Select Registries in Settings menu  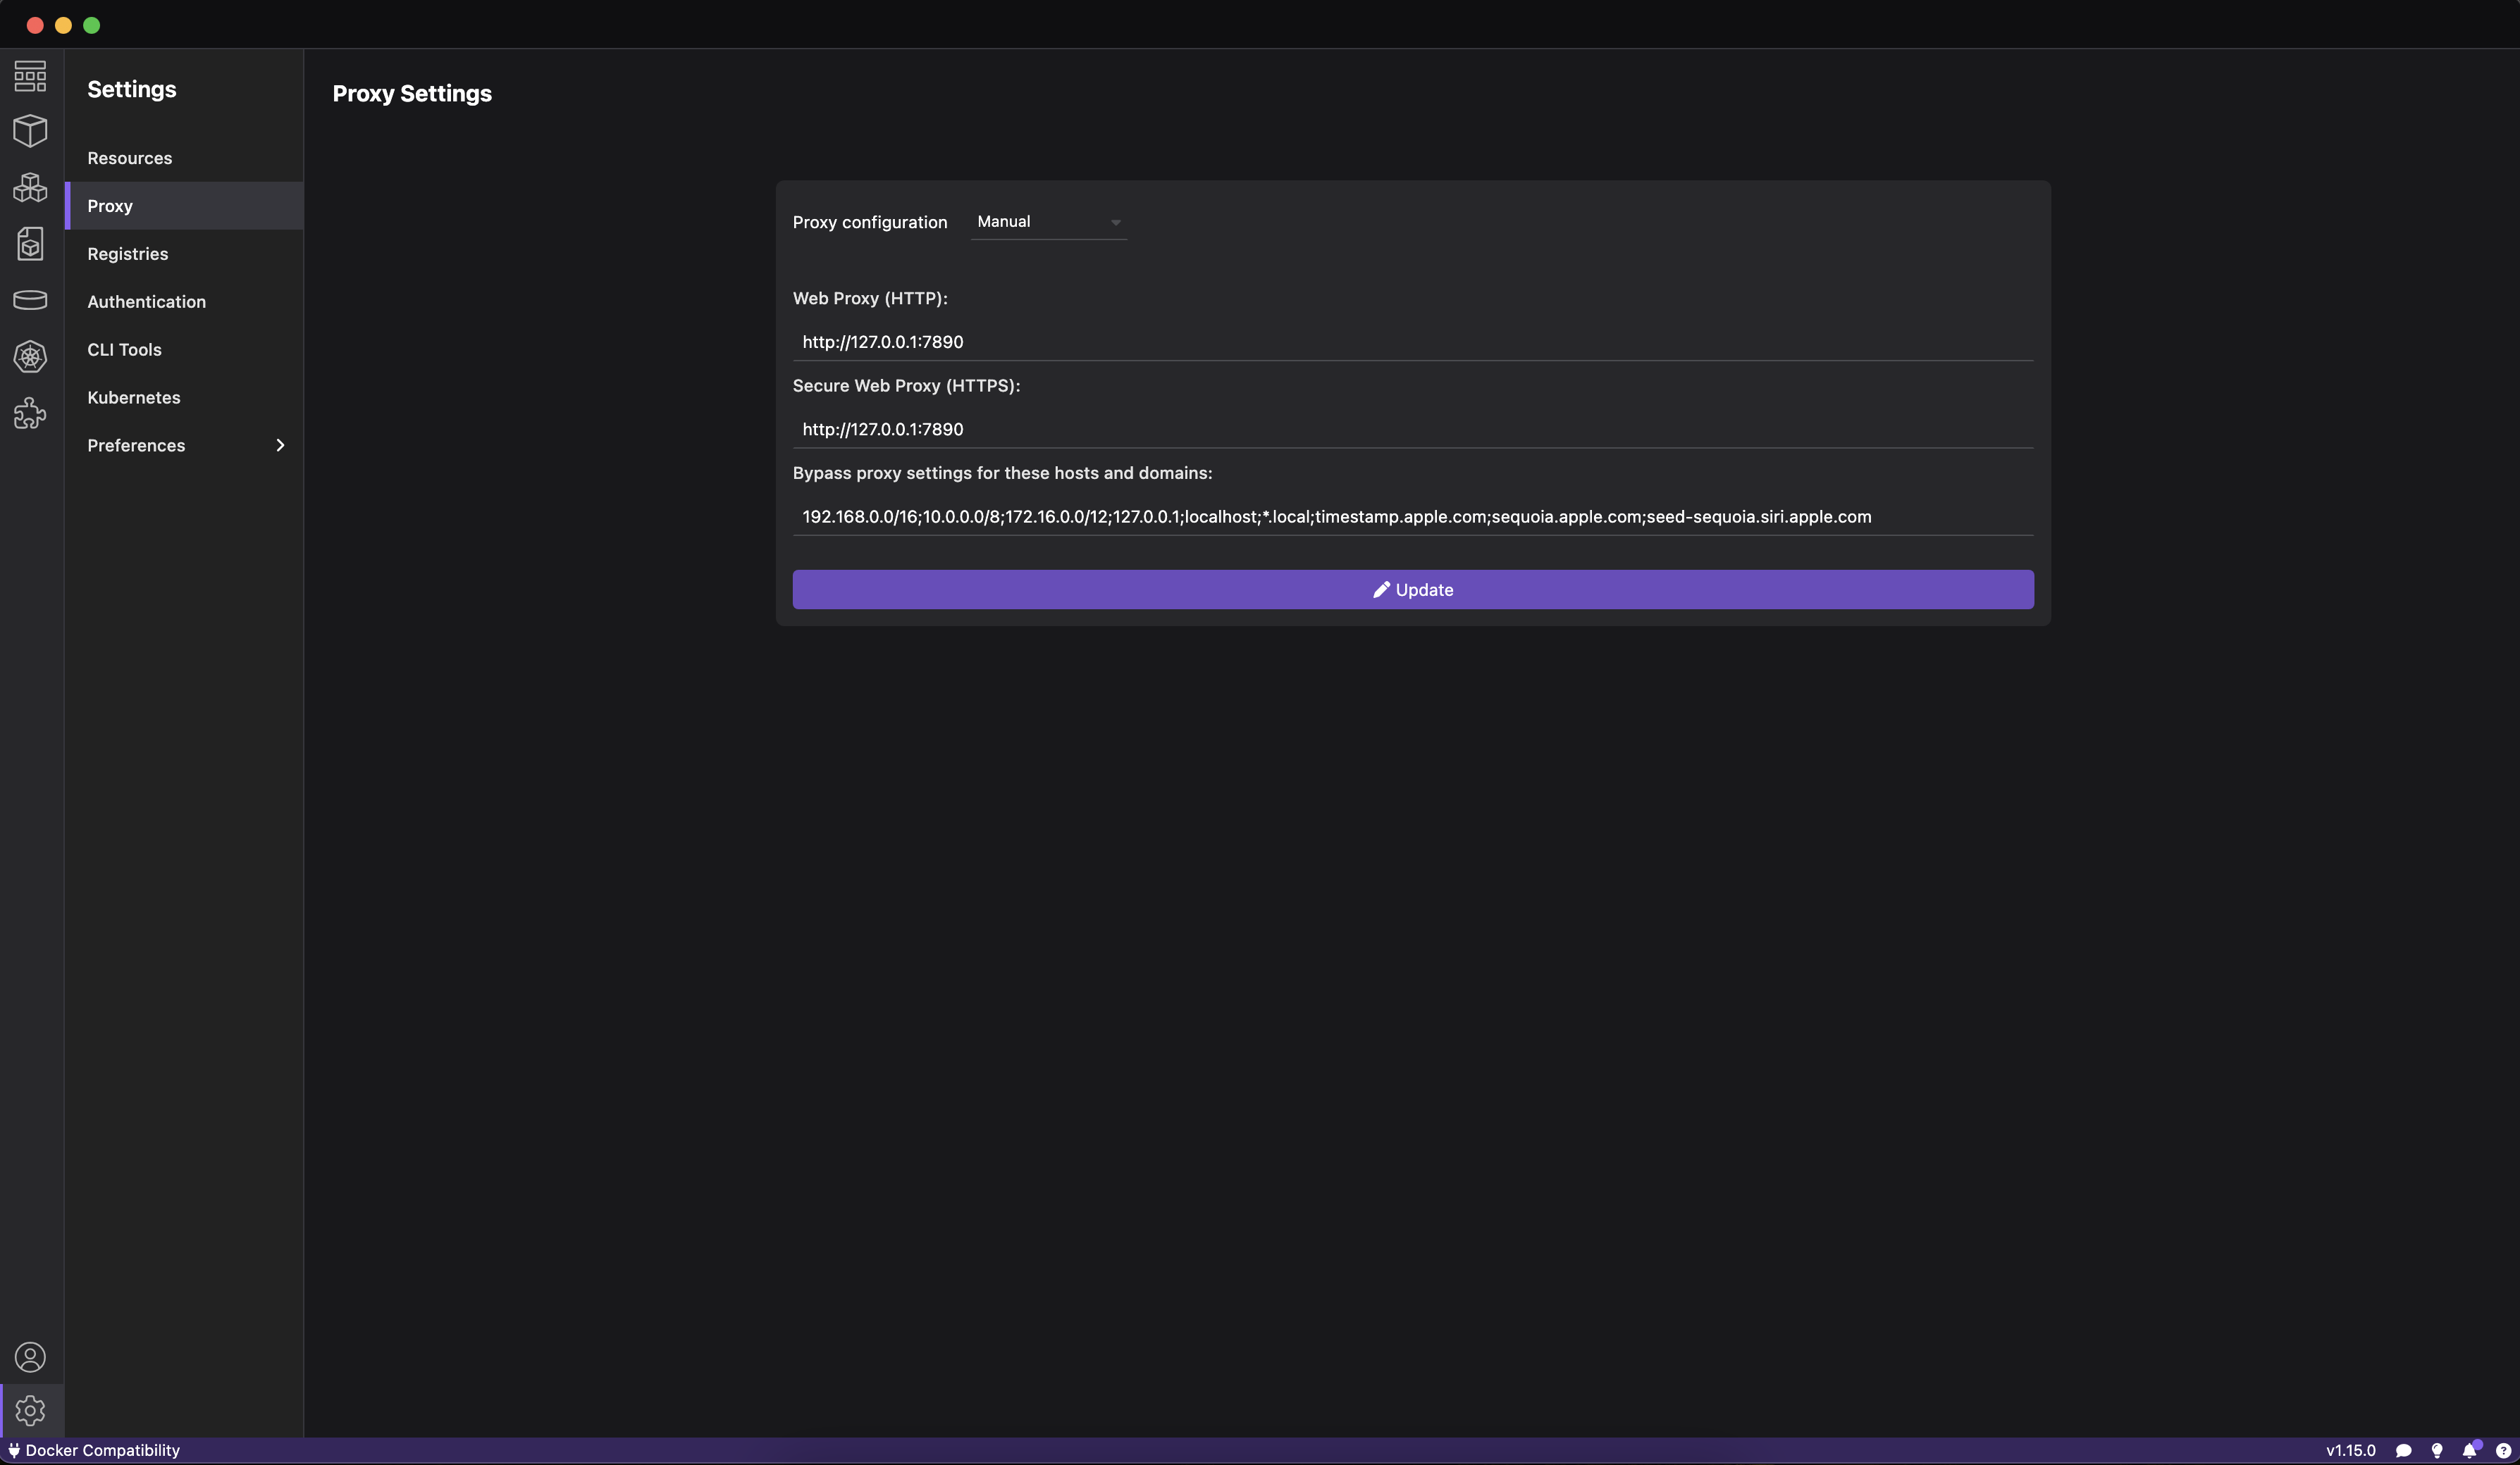[x=127, y=254]
